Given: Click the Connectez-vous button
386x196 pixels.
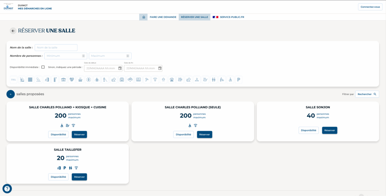Looking at the screenshot, I should [x=370, y=7].
